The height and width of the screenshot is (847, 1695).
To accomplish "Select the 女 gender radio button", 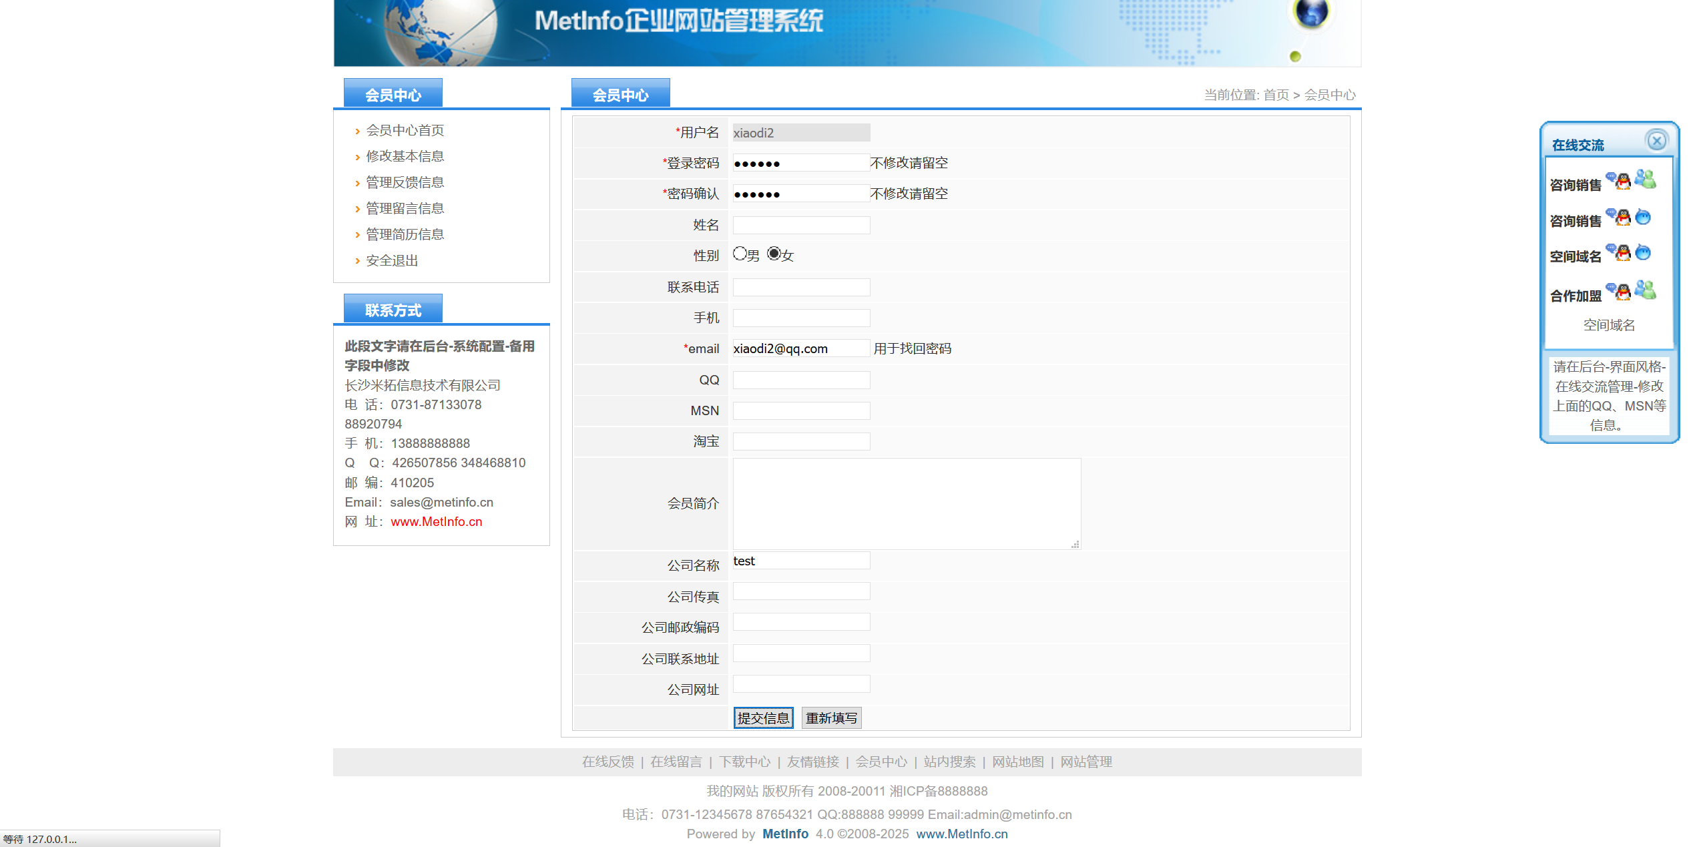I will click(x=774, y=254).
